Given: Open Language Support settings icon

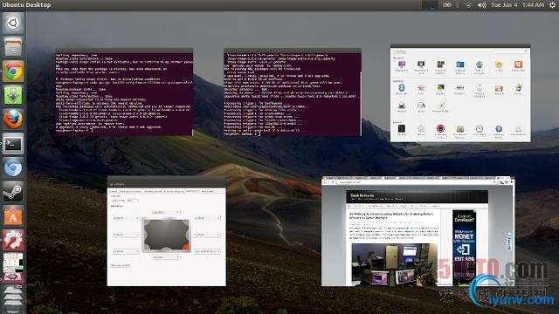Looking at the screenshot, I should coord(460,65).
